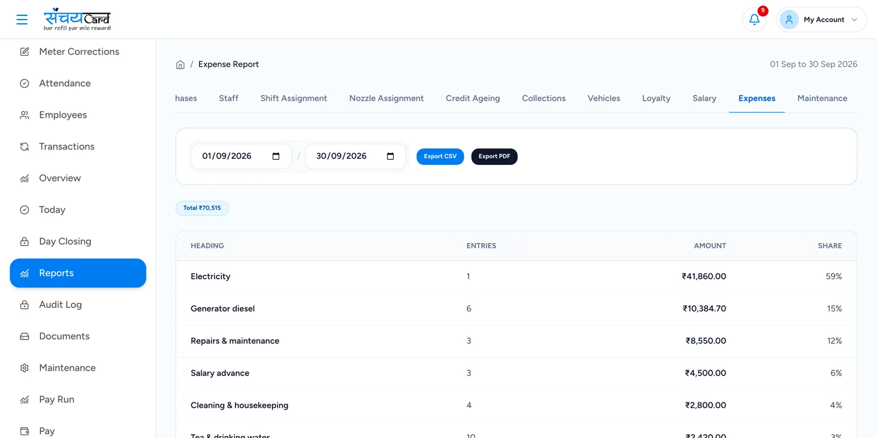Click the end date field 30/09/2026
Image resolution: width=877 pixels, height=438 pixels.
(x=356, y=156)
